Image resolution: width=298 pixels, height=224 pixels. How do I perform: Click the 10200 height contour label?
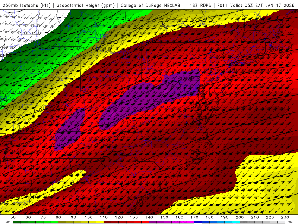coord(187,78)
